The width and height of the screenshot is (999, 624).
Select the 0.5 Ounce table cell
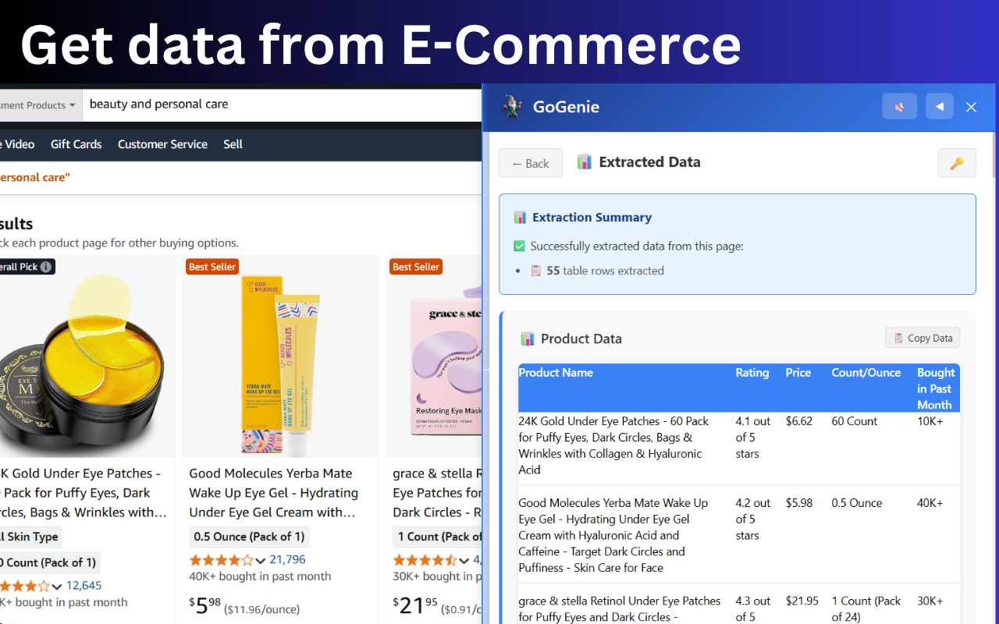pyautogui.click(x=857, y=503)
